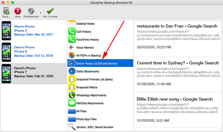Click the WeChat Attachments icon
The height and width of the screenshot is (132, 223).
tap(72, 103)
